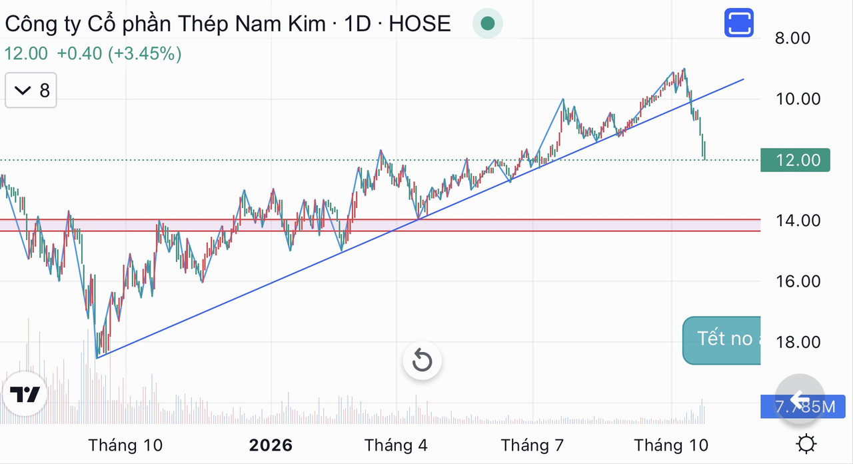Select the red horizontal support zone
Viewport: 853px width, 464px height.
(x=380, y=225)
